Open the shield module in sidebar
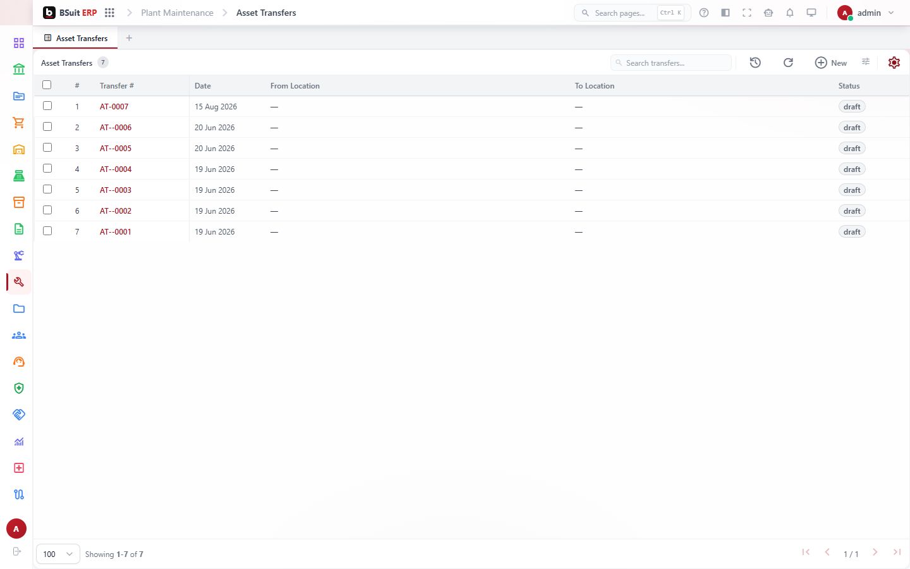 [x=19, y=388]
